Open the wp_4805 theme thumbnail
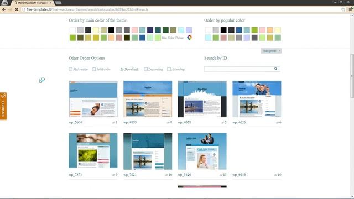The width and height of the screenshot is (354, 199). 148,99
